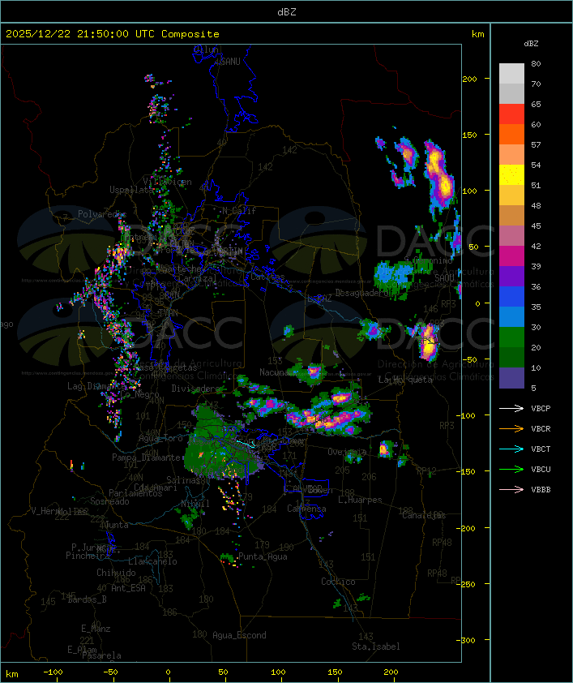Pick the light gray 70-80 dBZ legend swatch

[511, 74]
